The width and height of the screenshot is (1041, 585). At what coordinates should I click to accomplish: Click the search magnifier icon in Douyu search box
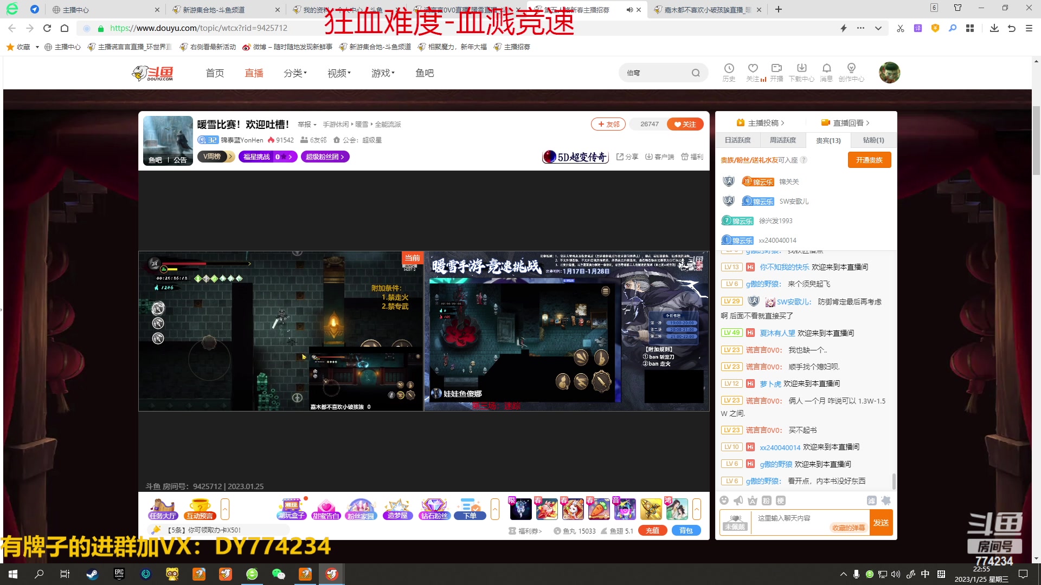[x=696, y=73]
